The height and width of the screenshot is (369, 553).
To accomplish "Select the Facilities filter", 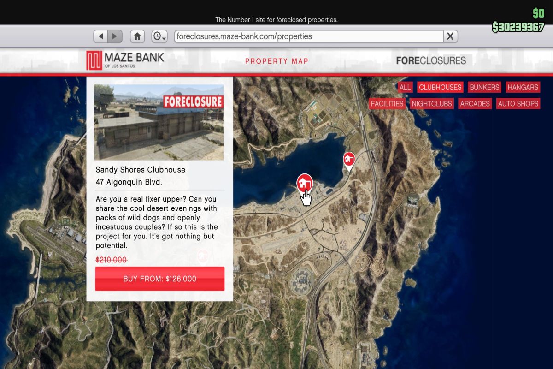I will (x=387, y=104).
